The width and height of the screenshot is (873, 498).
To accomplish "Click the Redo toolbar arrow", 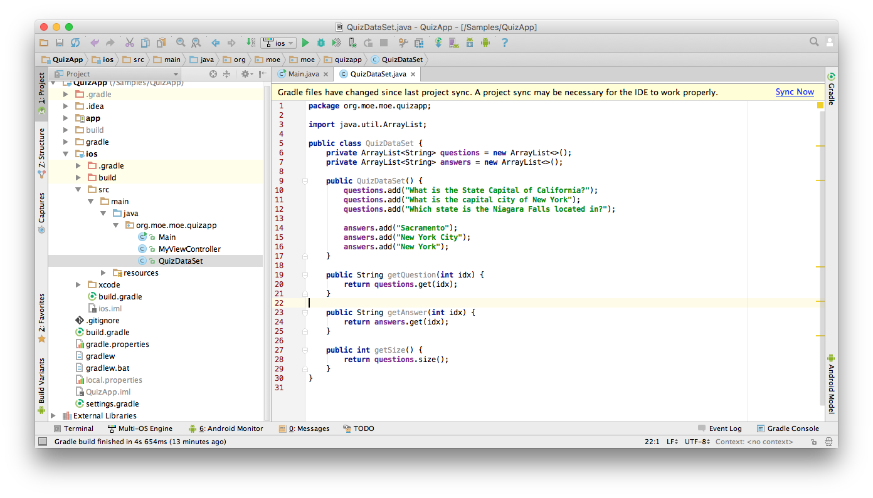I will pos(110,43).
